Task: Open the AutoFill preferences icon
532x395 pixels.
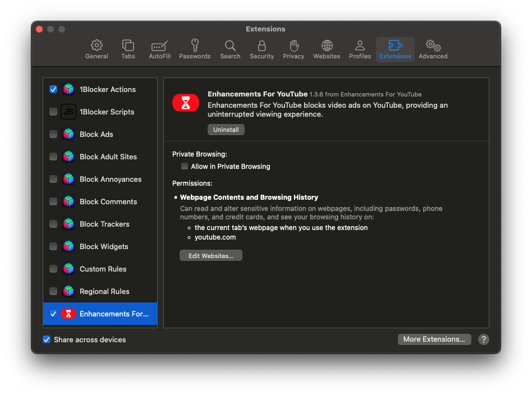Action: point(159,46)
